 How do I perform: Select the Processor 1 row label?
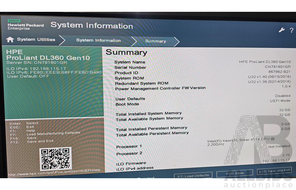(x=129, y=147)
